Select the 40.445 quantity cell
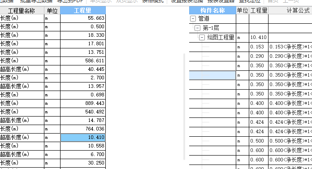This screenshot has width=312, height=169. pos(83,69)
